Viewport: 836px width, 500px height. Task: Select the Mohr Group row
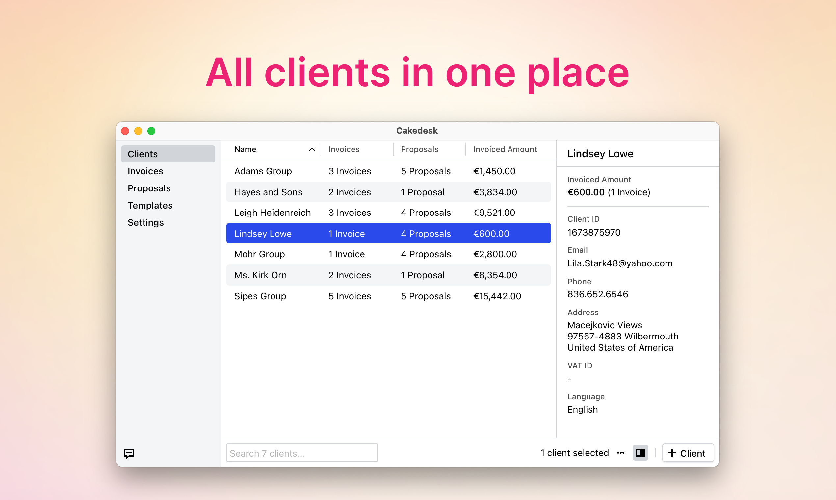click(x=388, y=254)
